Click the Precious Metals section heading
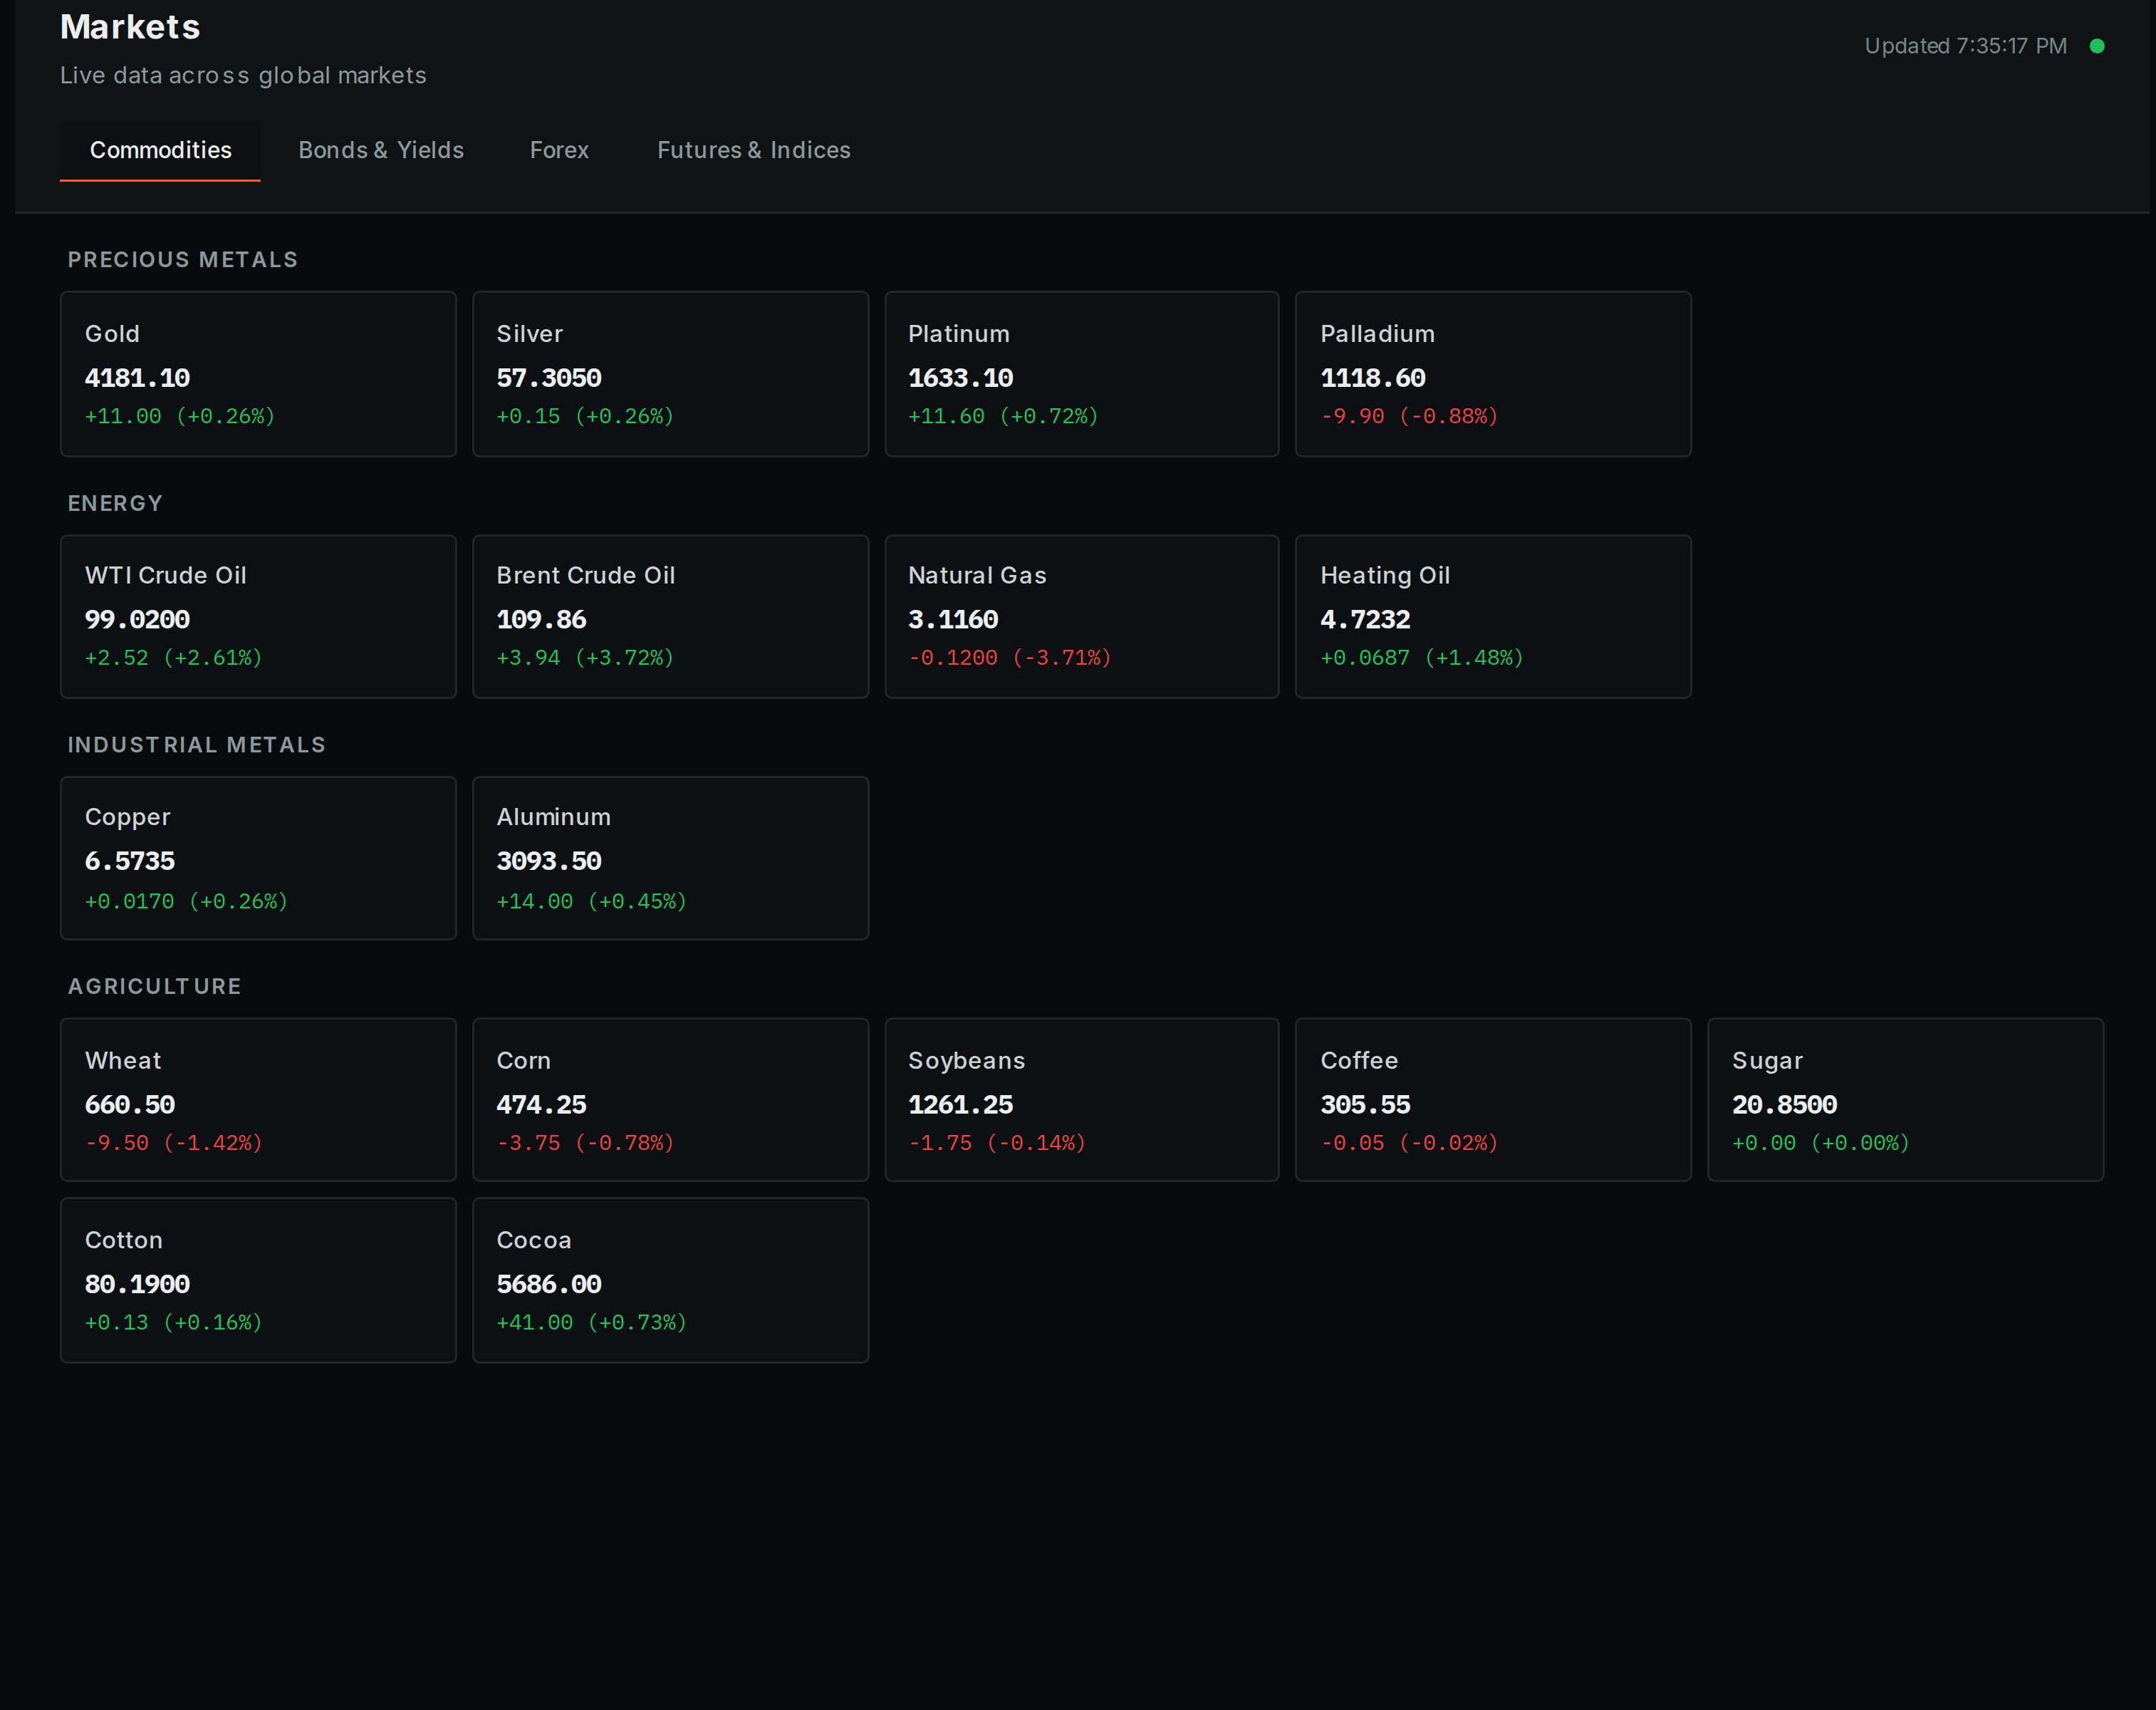 tap(183, 260)
